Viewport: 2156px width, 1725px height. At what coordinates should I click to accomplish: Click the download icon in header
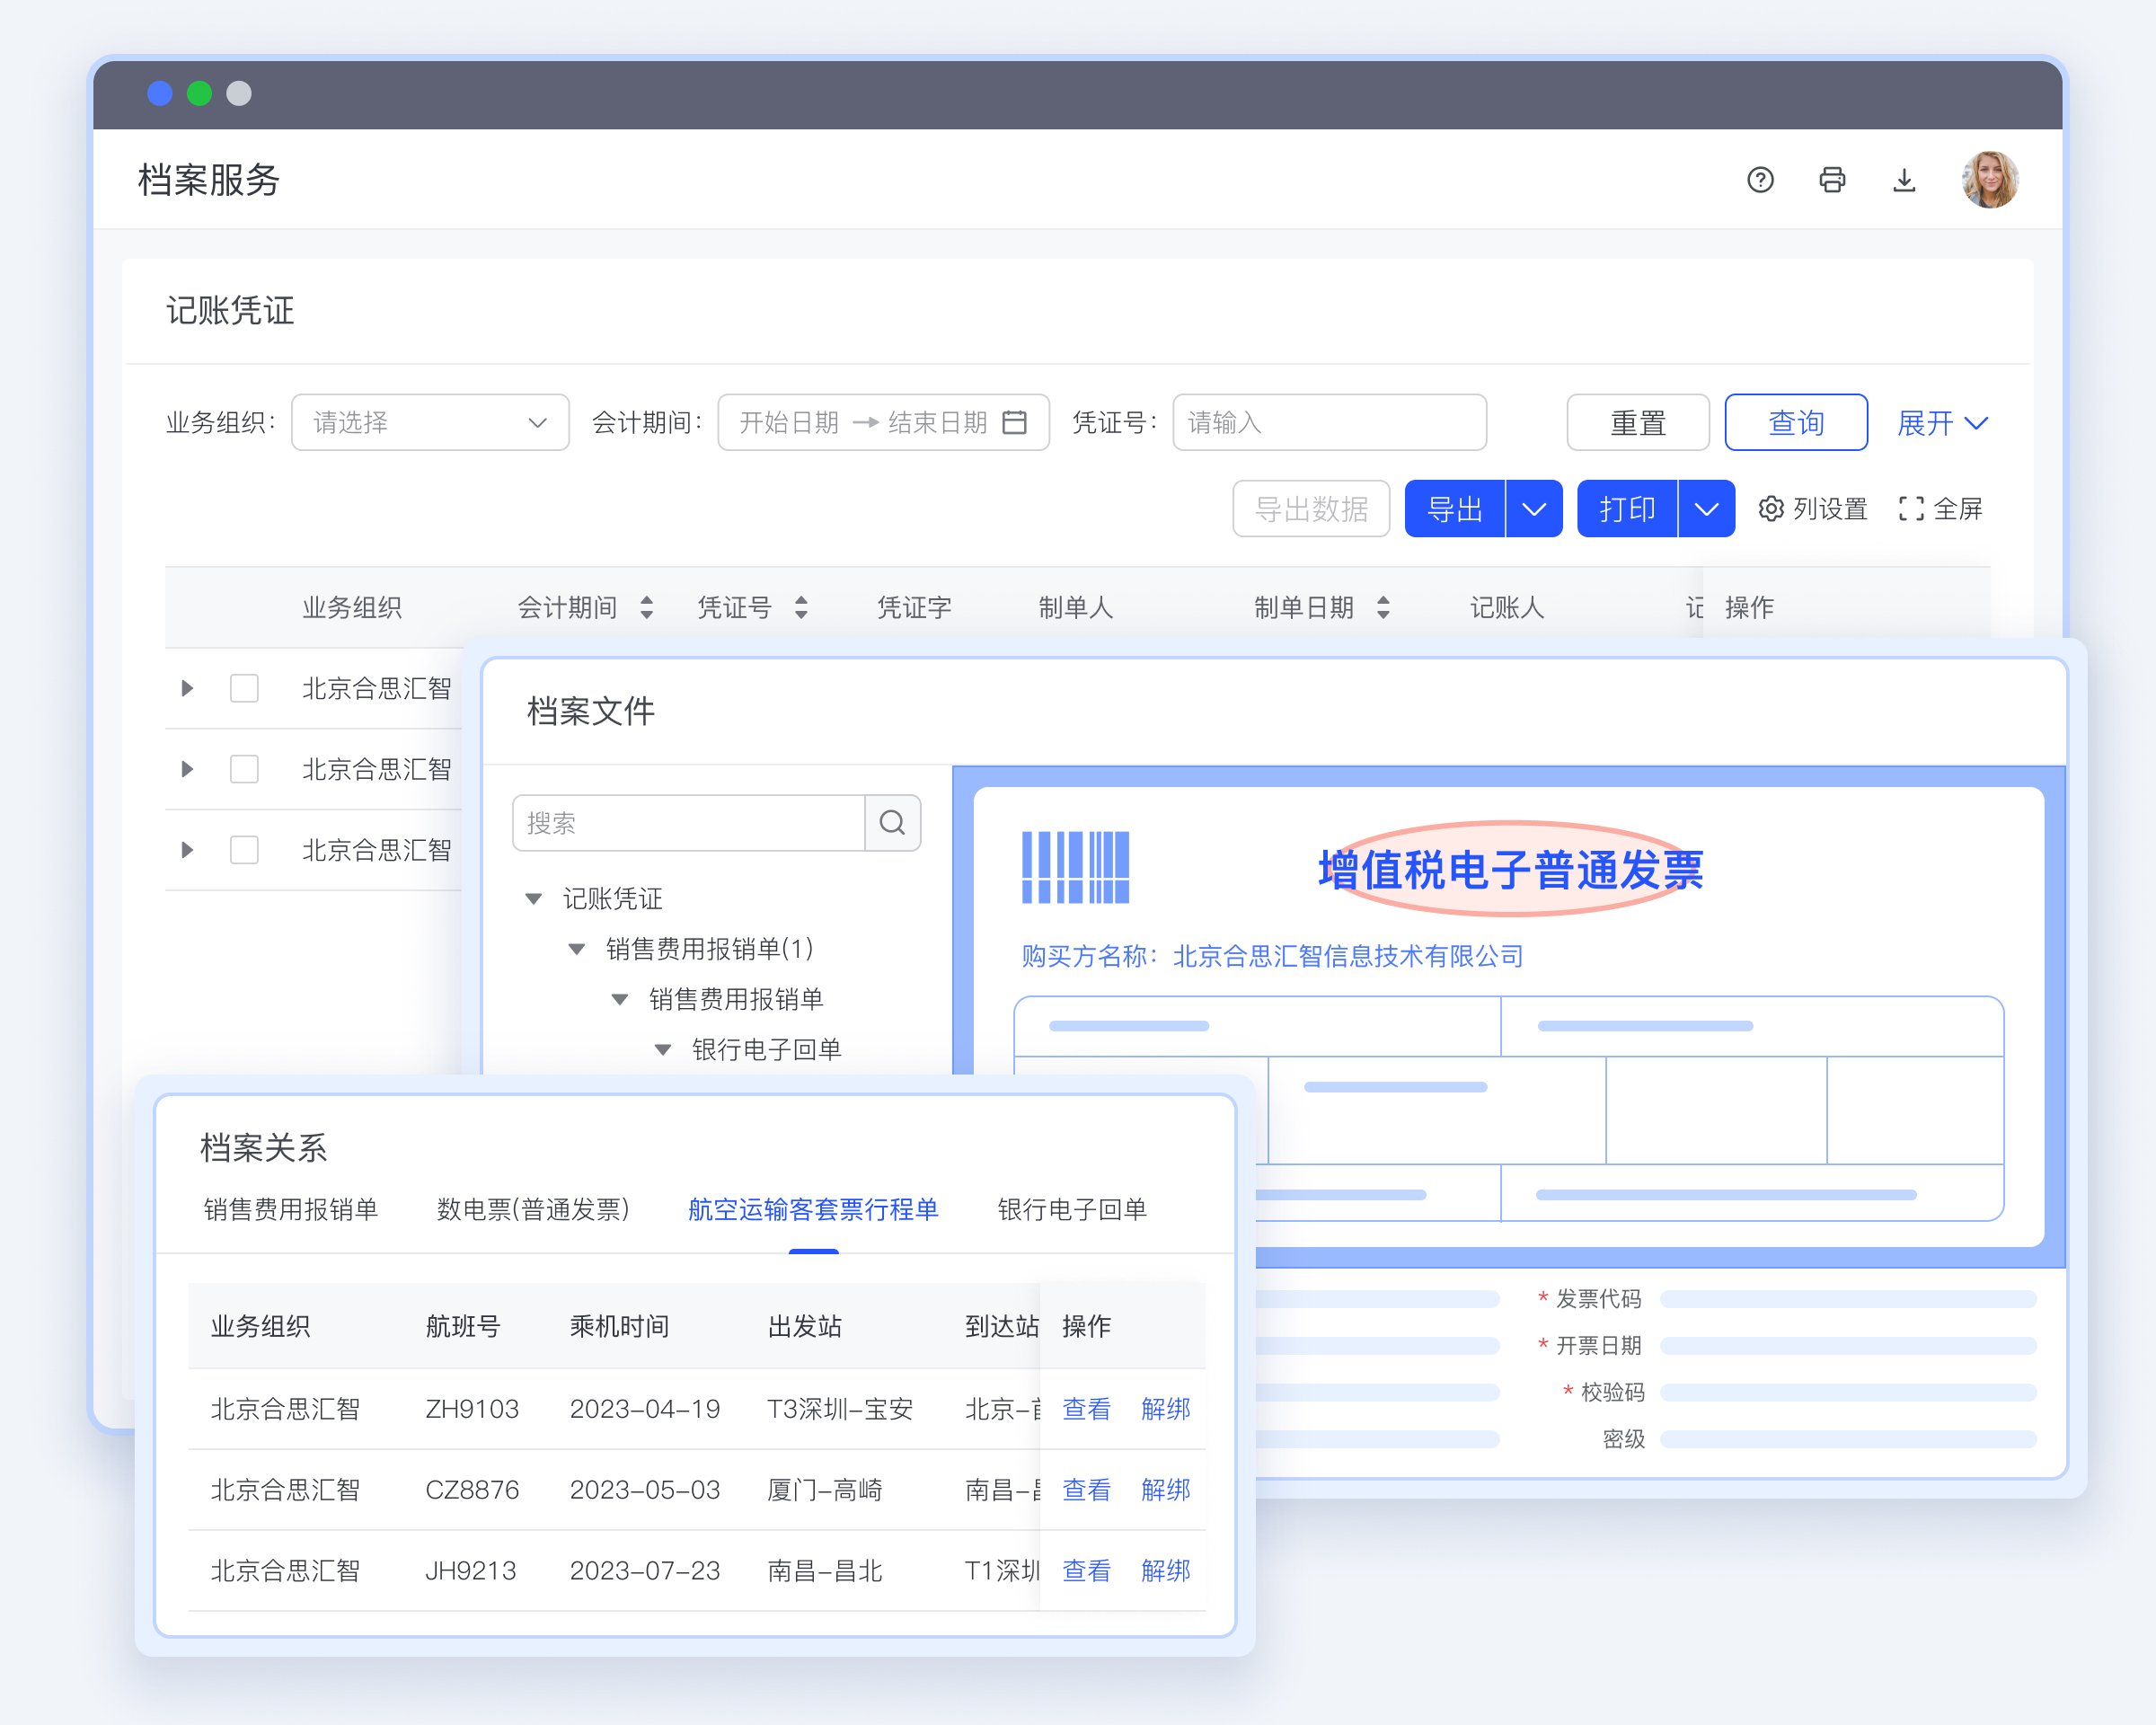point(1904,180)
